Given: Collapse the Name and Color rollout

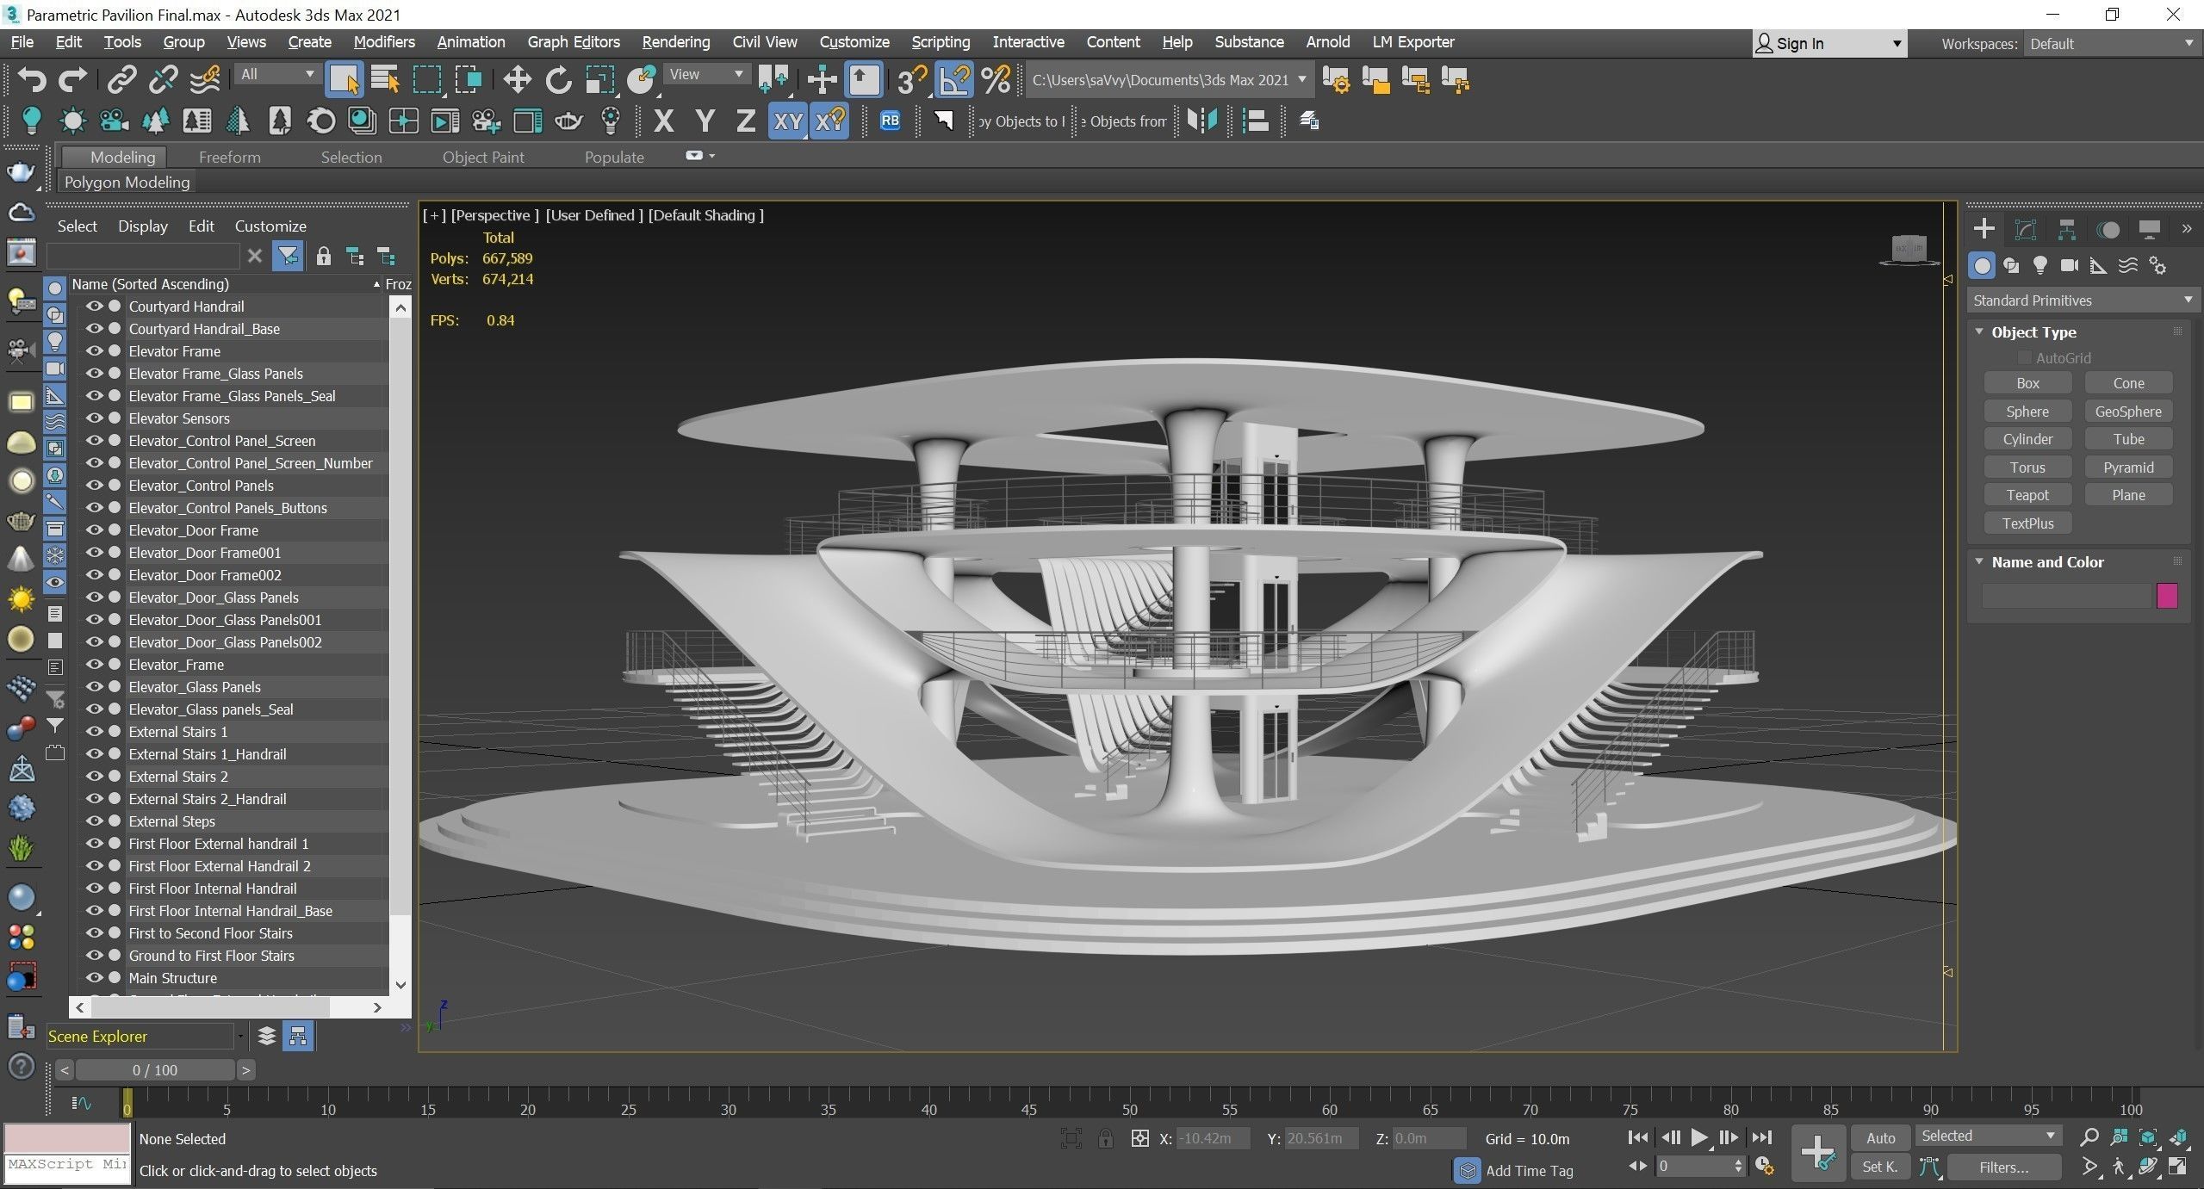Looking at the screenshot, I should pos(1979,561).
